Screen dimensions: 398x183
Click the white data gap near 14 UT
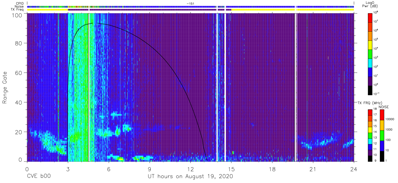click(217, 88)
